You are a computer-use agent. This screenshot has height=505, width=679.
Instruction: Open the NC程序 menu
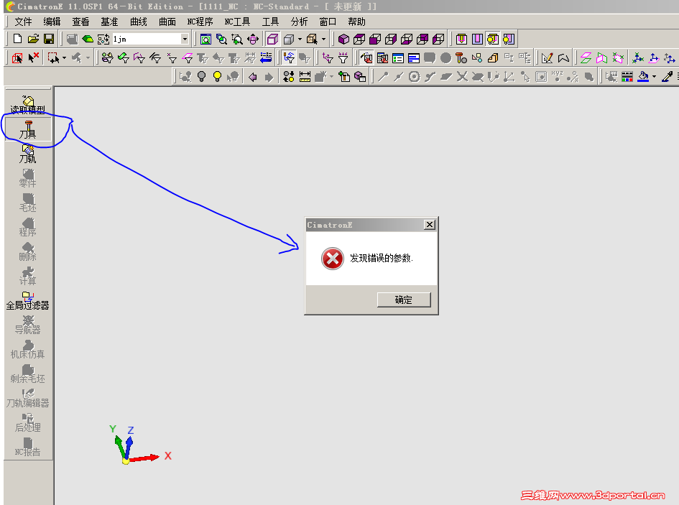pyautogui.click(x=200, y=22)
